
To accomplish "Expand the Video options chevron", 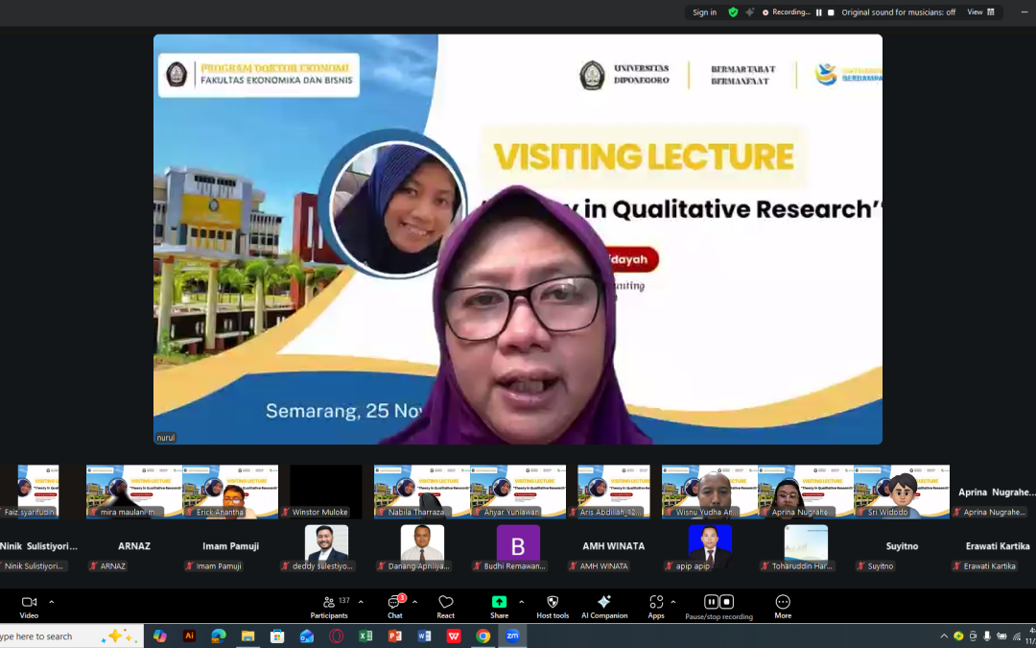I will [52, 602].
